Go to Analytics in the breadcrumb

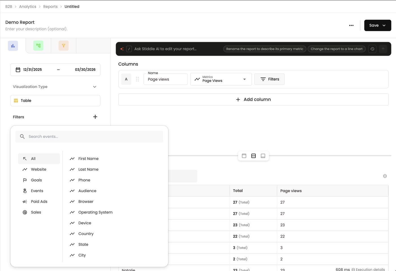pos(28,7)
